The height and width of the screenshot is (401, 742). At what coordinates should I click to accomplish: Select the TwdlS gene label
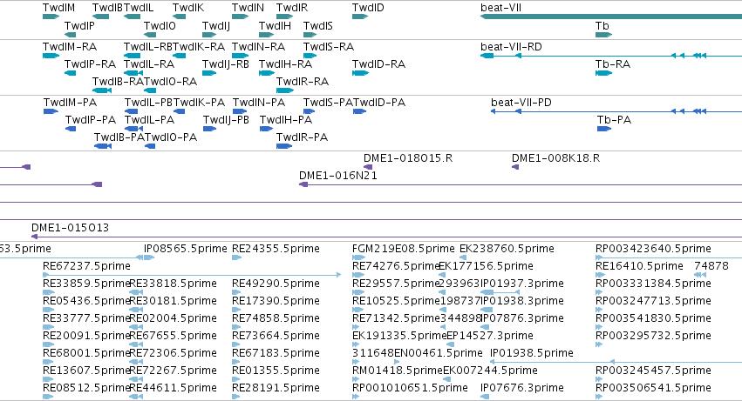(318, 26)
